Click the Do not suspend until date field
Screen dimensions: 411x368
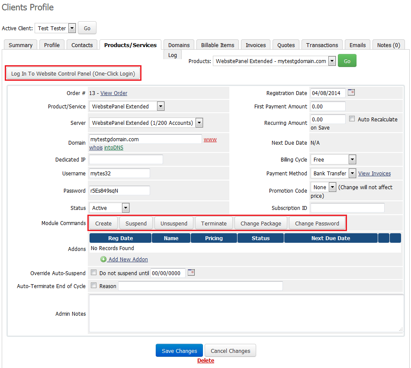(168, 273)
